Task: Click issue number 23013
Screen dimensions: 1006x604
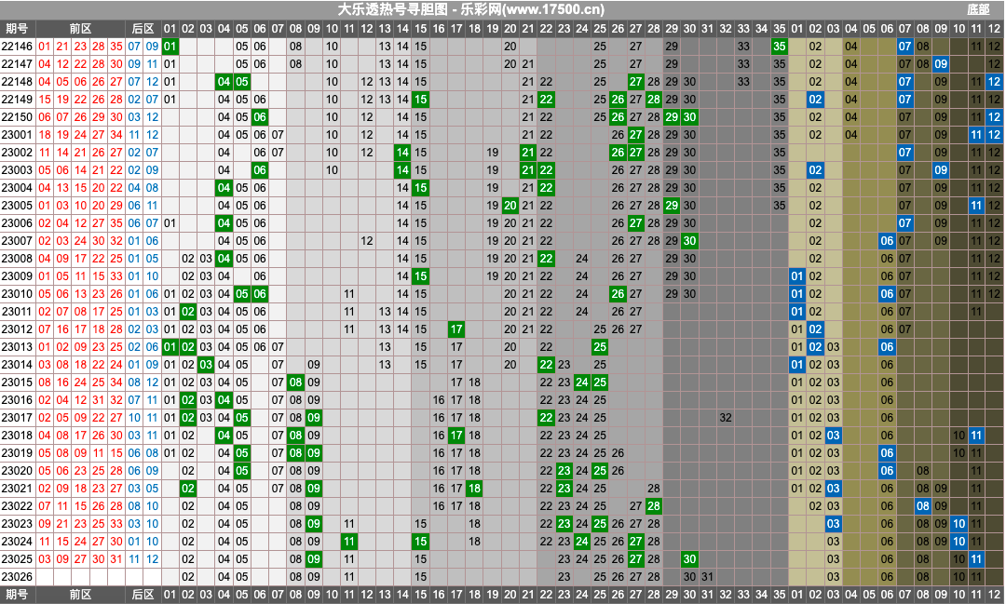Action: [18, 347]
